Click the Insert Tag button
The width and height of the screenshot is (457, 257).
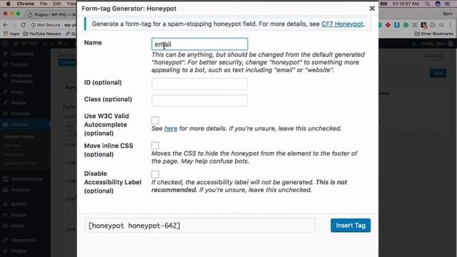pyautogui.click(x=351, y=226)
